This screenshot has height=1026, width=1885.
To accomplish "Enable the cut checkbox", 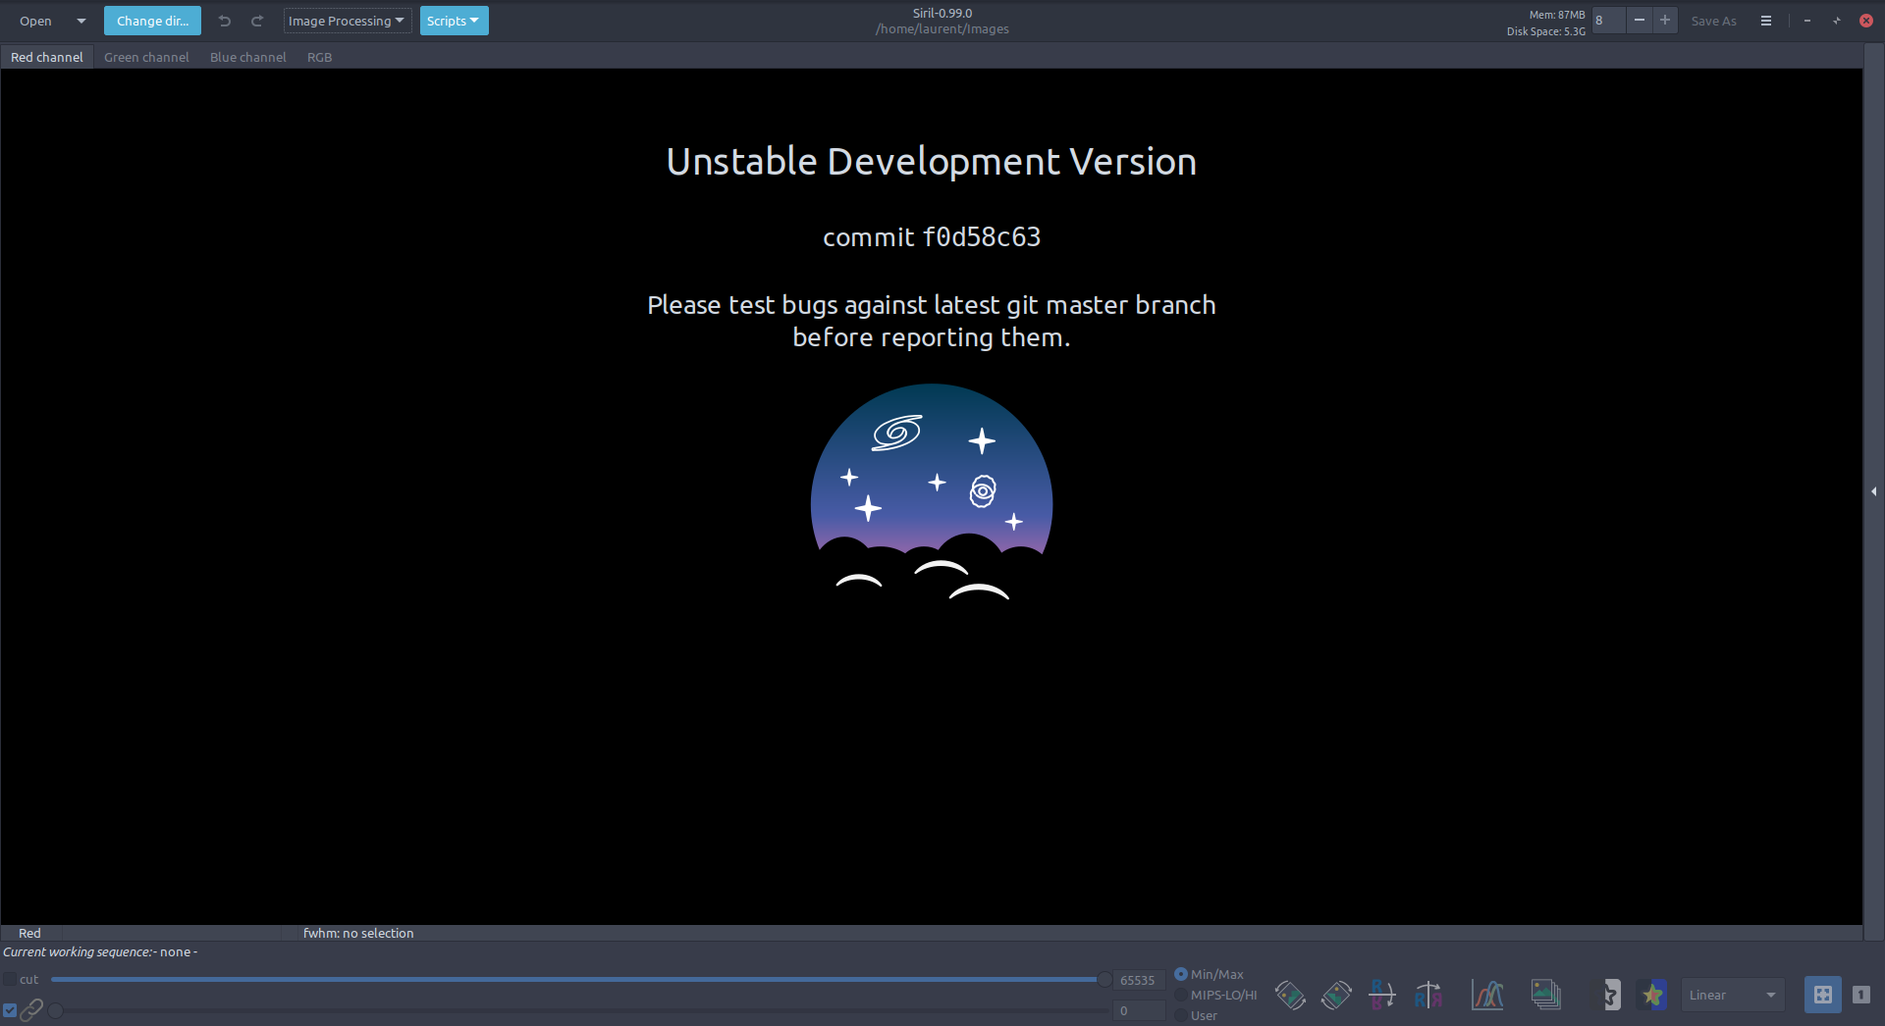I will point(10,979).
